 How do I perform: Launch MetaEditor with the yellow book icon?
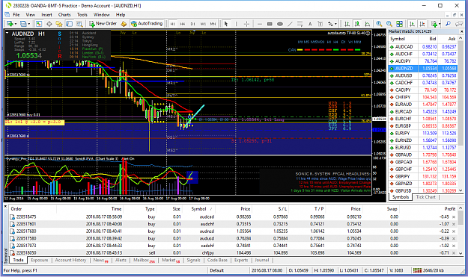click(124, 24)
